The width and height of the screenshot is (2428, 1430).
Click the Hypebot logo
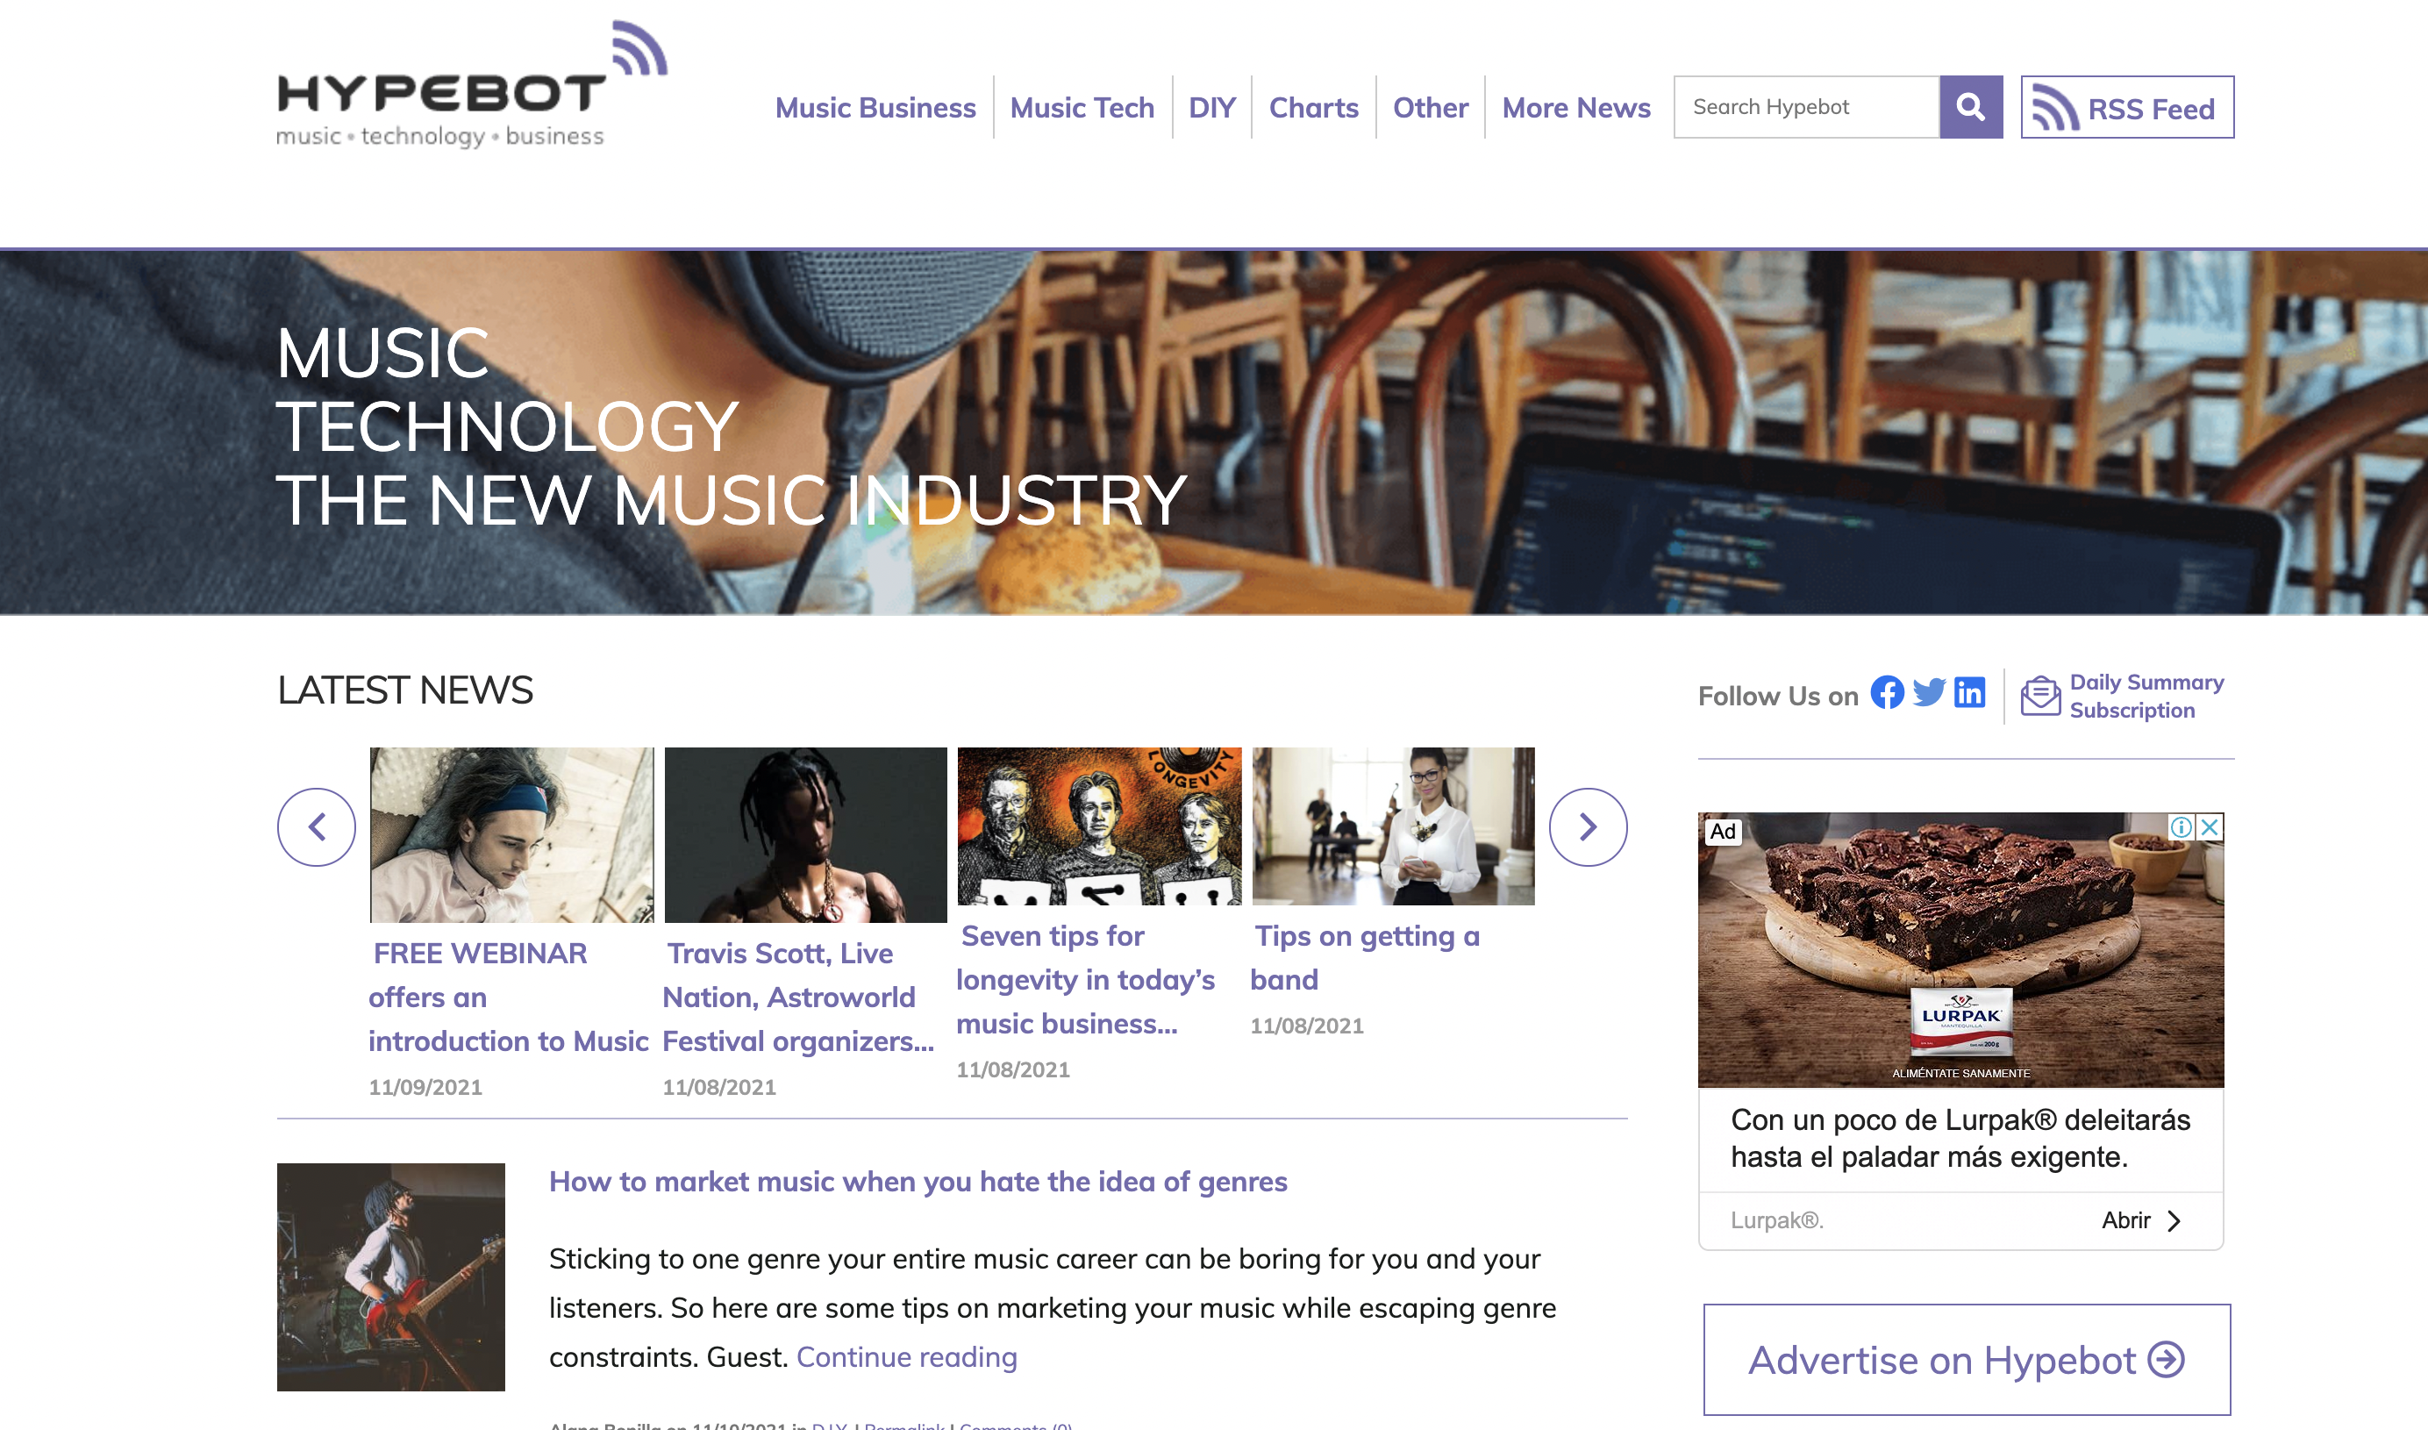coord(471,85)
